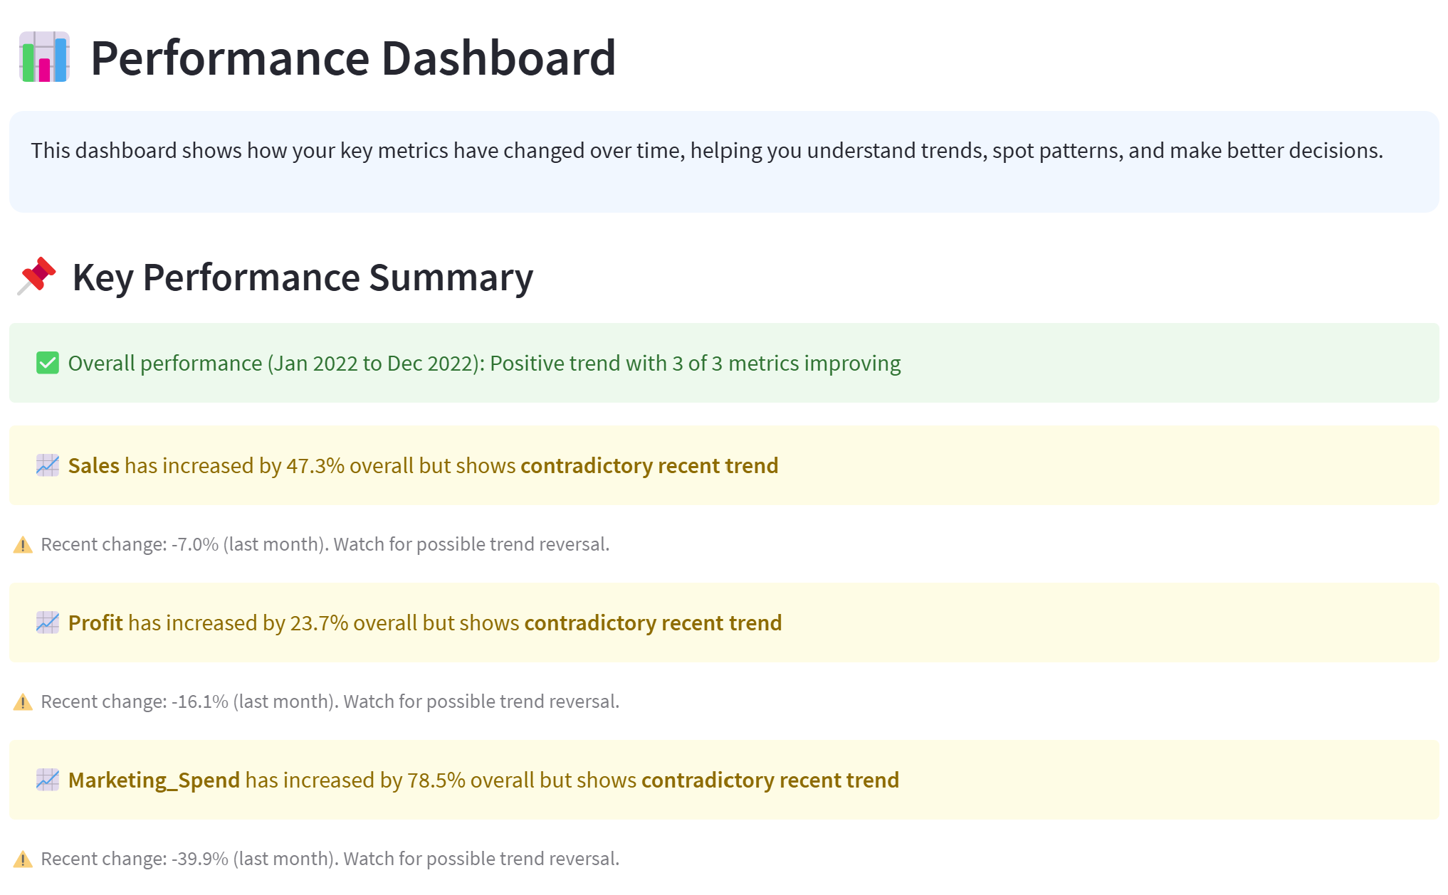Click the bold word Profit
This screenshot has width=1448, height=895.
coord(96,623)
